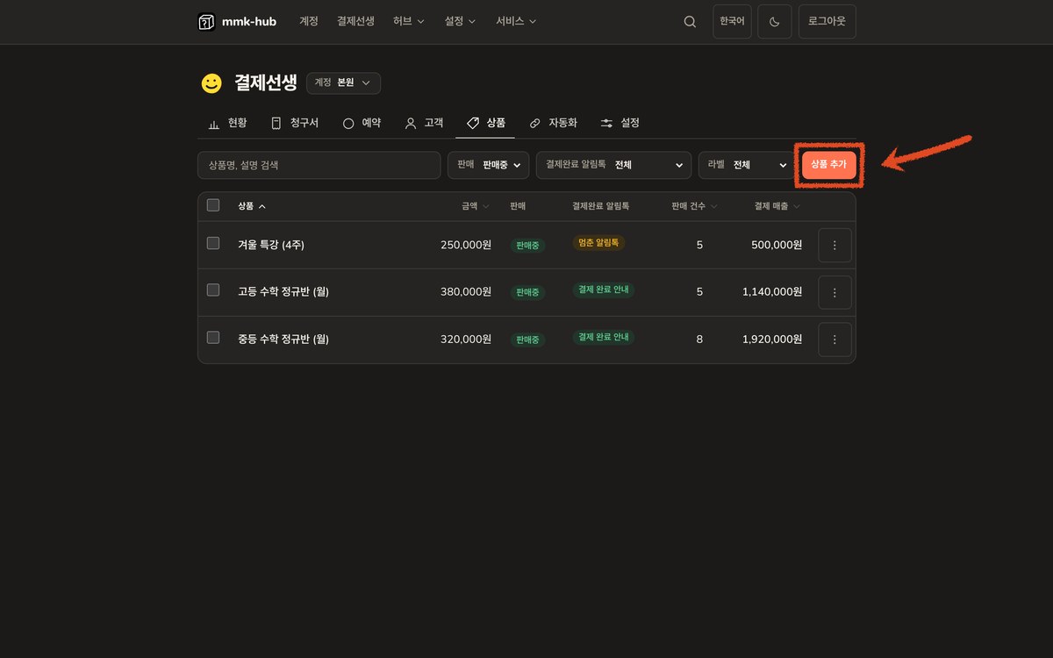The image size is (1053, 658).
Task: Open the 설정 tab with sliders icon
Action: 620,123
